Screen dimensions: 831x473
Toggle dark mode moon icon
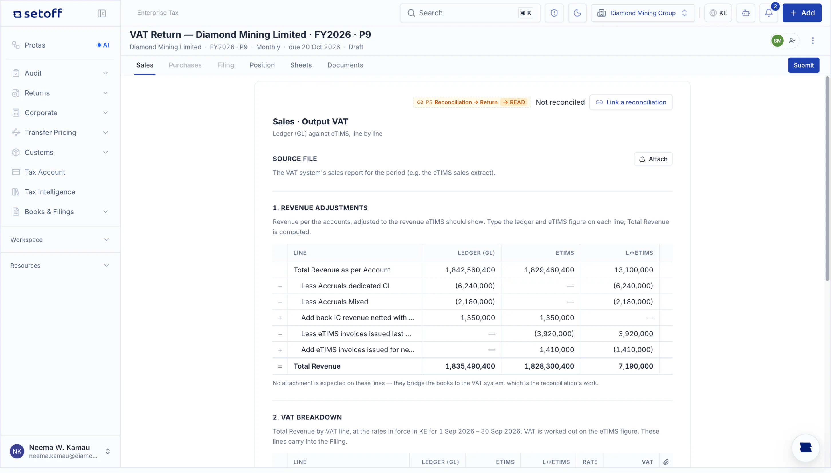click(x=577, y=13)
